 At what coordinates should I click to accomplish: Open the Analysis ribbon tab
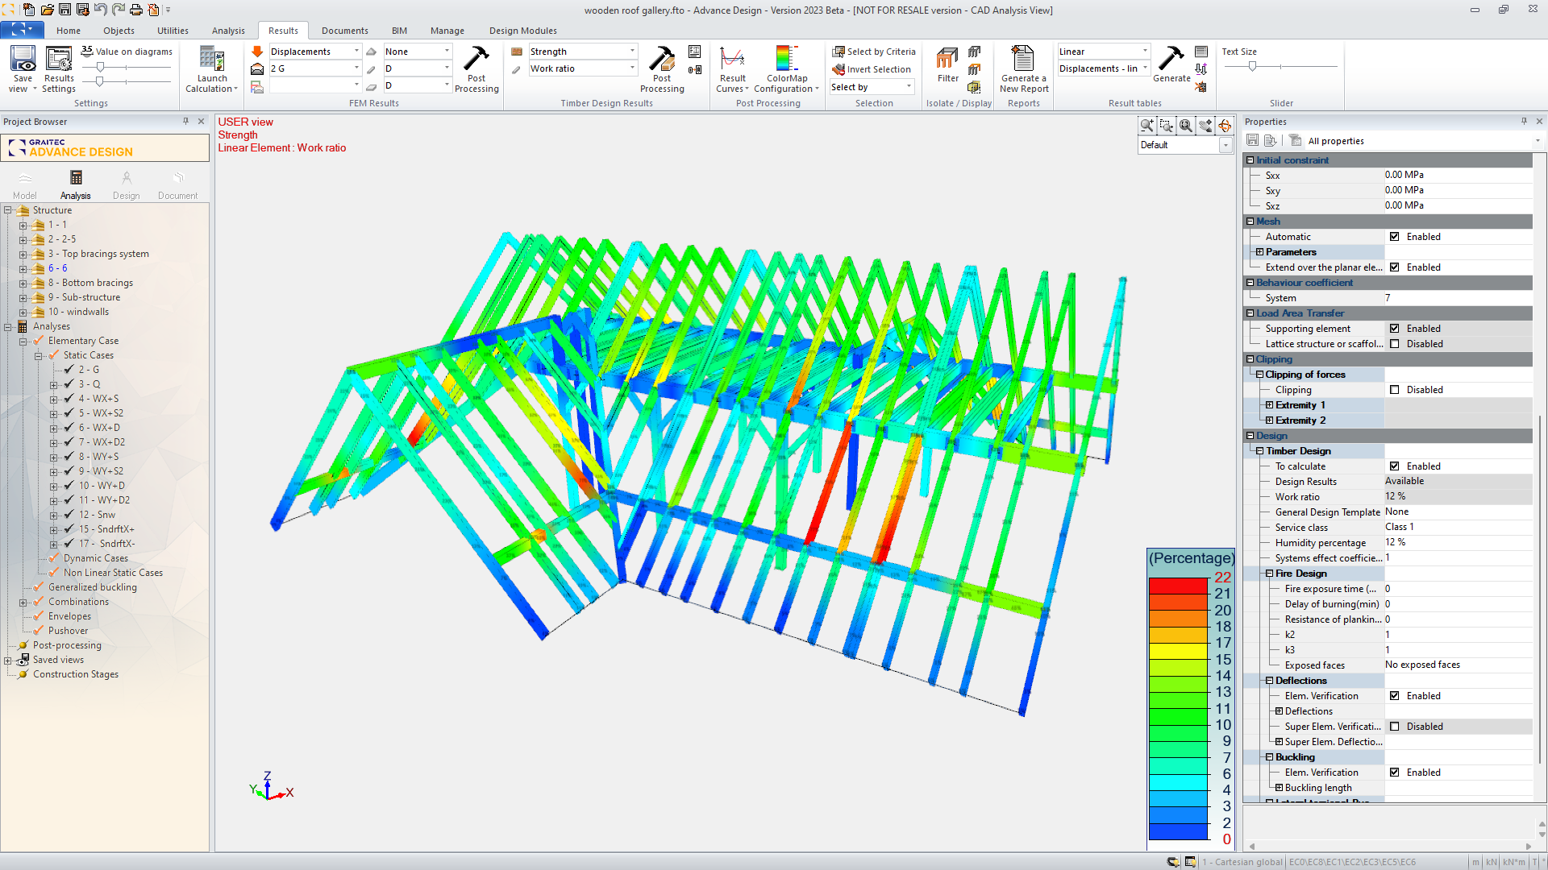pos(228,31)
